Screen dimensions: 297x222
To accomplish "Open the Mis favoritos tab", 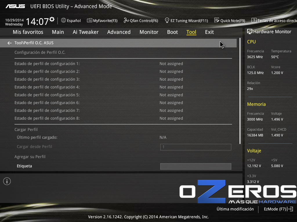I will [28, 32].
